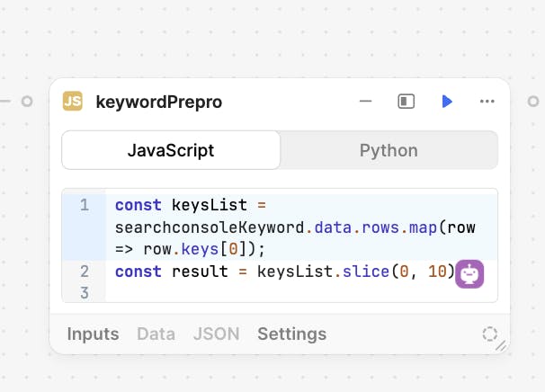545x392 pixels.
Task: Toggle the side panel layout icon
Action: (407, 102)
